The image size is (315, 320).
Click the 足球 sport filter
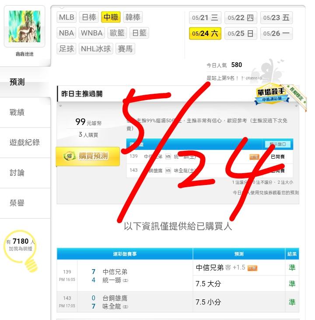(66, 49)
